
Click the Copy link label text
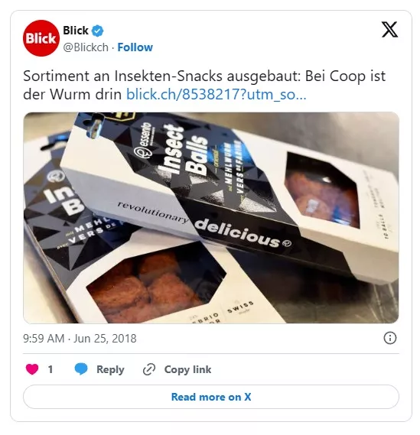click(x=187, y=369)
